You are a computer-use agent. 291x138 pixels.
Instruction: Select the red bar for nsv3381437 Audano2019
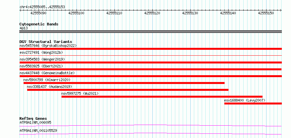[128, 90]
